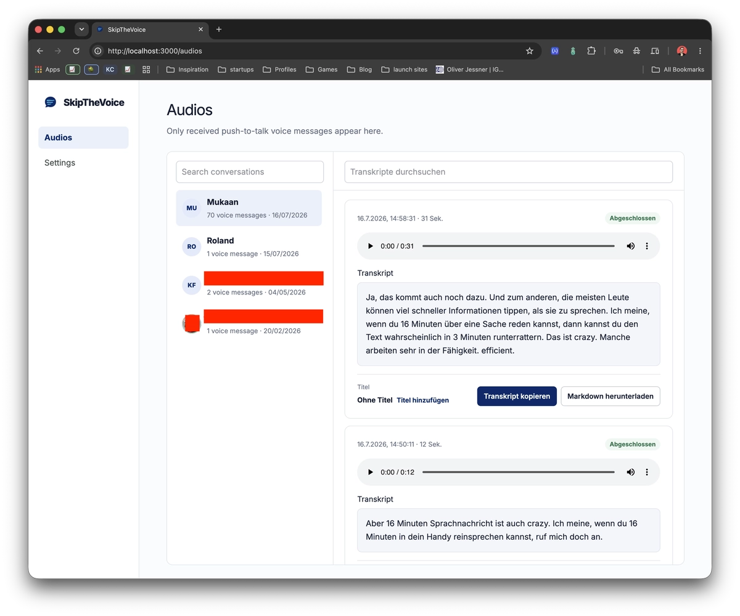740x616 pixels.
Task: Click Markdown herunterladen button
Action: point(610,396)
